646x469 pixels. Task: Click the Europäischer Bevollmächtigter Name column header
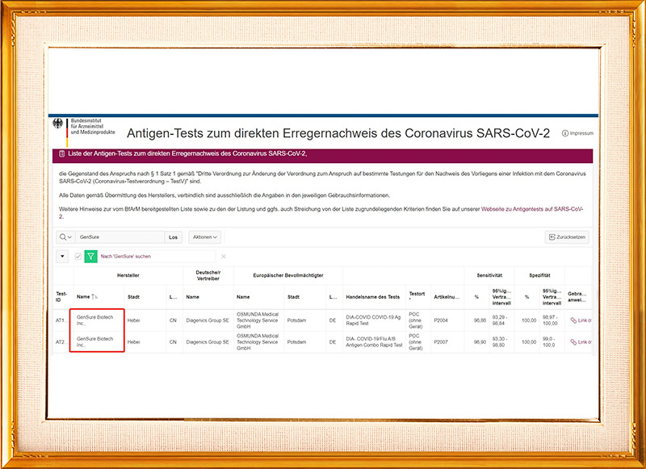[x=243, y=297]
